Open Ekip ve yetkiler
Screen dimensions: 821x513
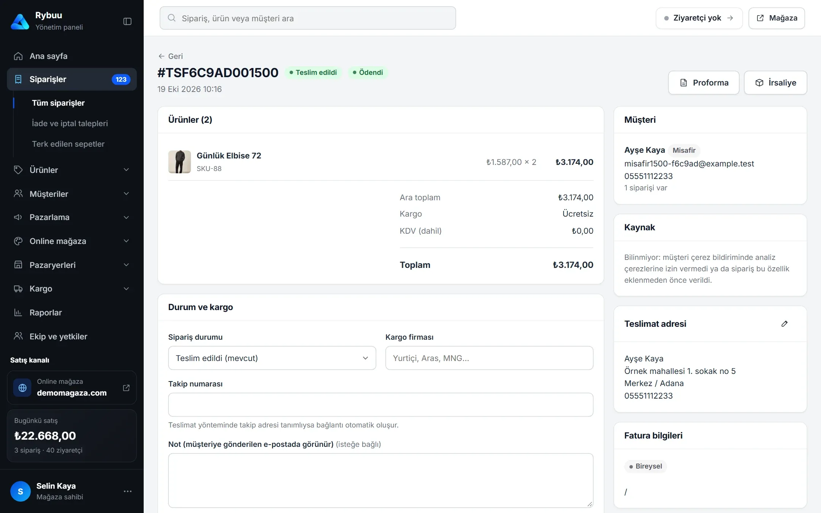pos(72,336)
